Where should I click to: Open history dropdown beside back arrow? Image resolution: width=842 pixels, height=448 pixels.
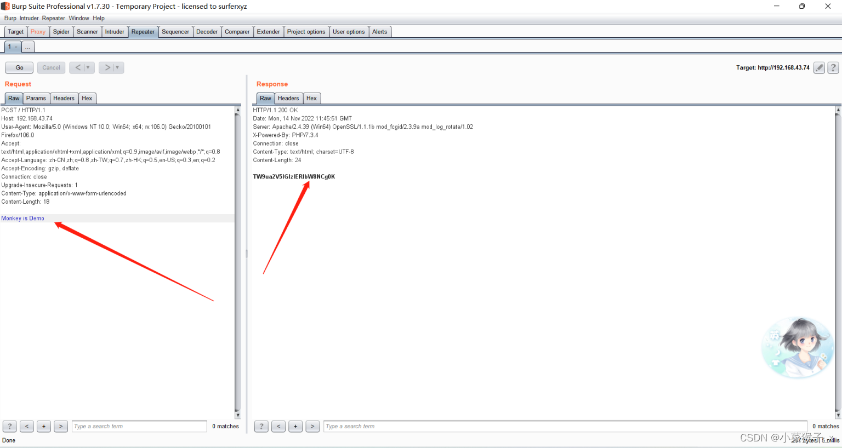(88, 67)
